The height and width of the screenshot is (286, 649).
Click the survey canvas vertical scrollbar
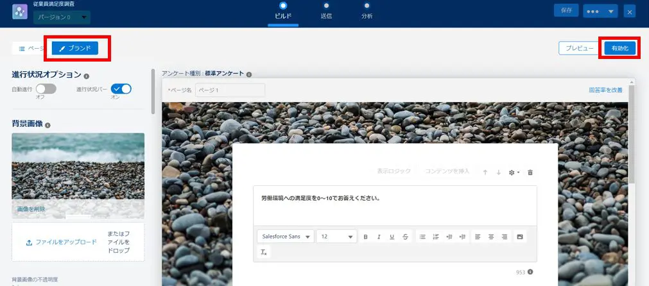pos(632,134)
